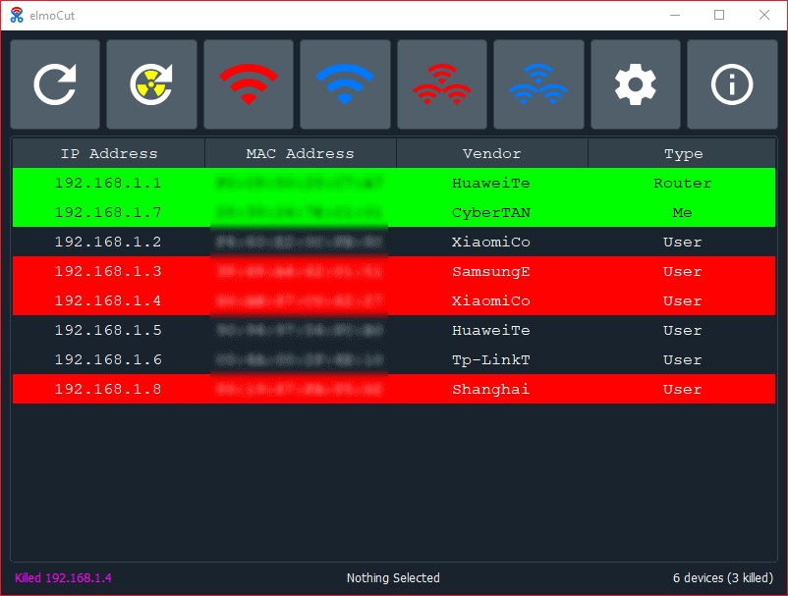Select IP cell 192.168.1.2
Image resolution: width=788 pixels, height=596 pixels.
108,242
